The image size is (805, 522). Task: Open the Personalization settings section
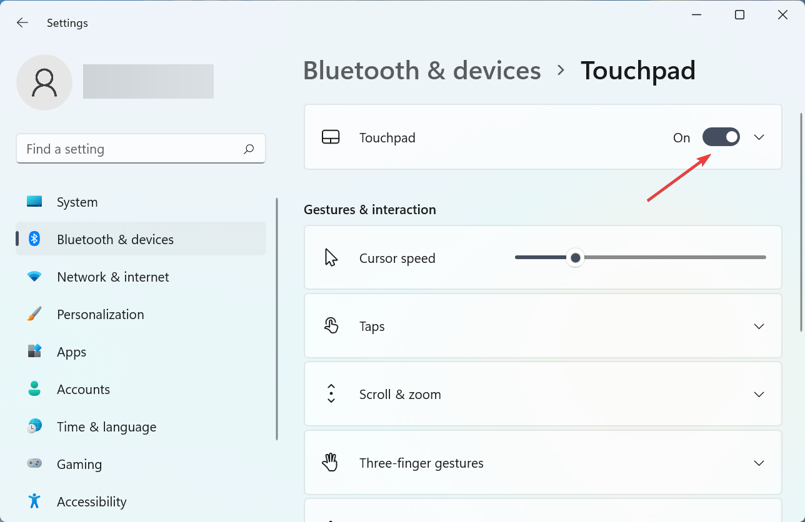point(100,314)
